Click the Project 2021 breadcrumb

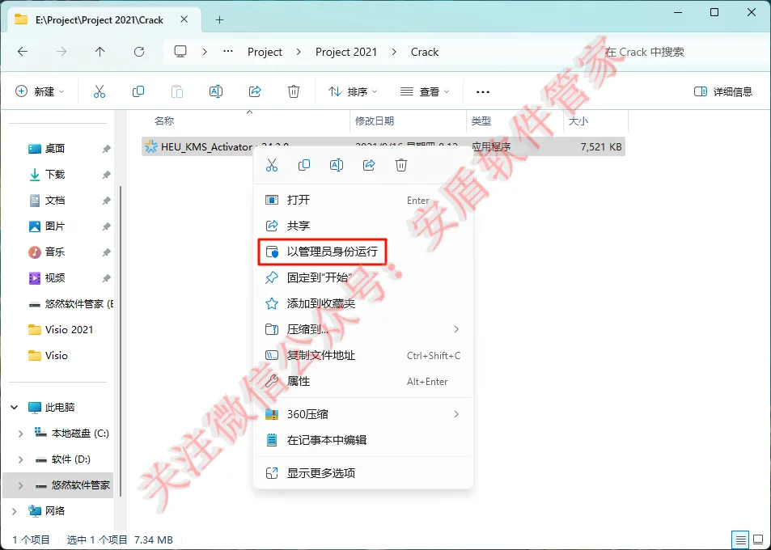coord(346,52)
